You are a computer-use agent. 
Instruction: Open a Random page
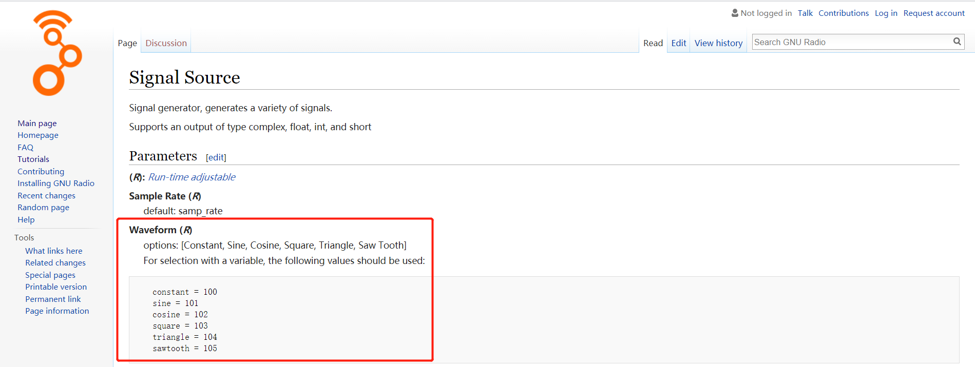(x=43, y=208)
